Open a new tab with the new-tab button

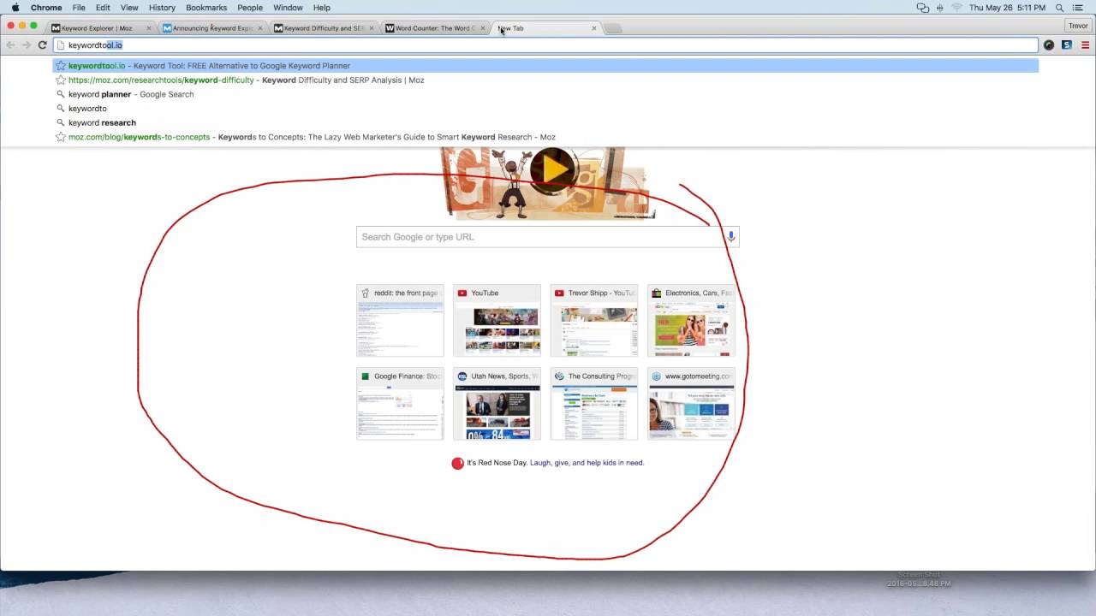click(613, 28)
